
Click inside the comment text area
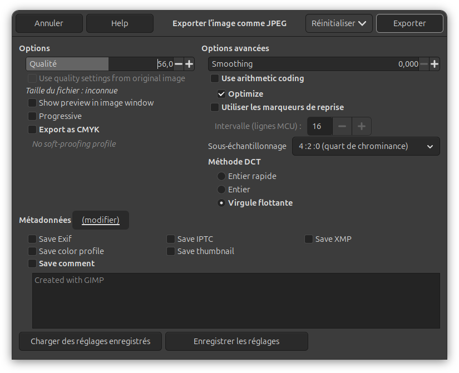click(x=236, y=300)
